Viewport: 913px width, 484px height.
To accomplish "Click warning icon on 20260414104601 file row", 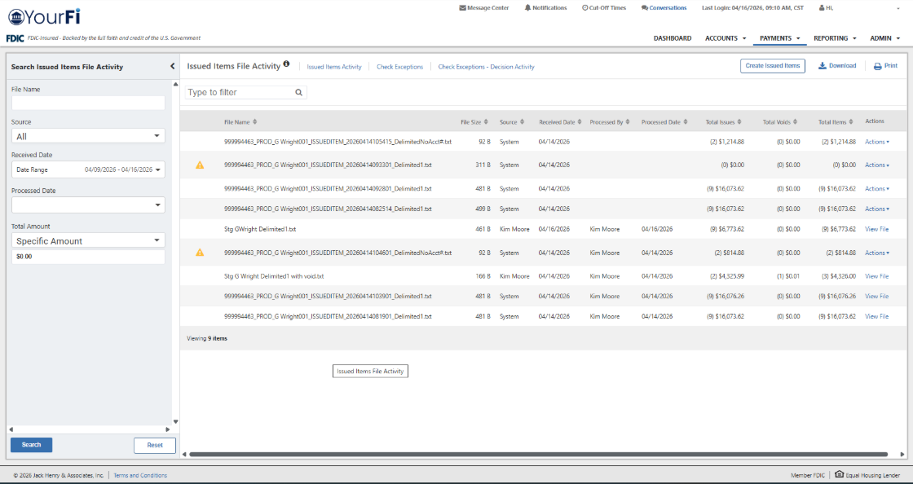I will pyautogui.click(x=200, y=253).
